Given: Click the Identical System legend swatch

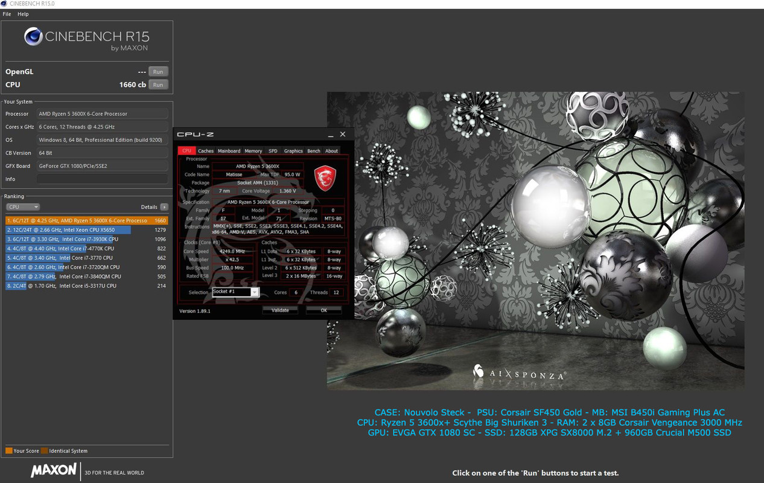Looking at the screenshot, I should [44, 451].
